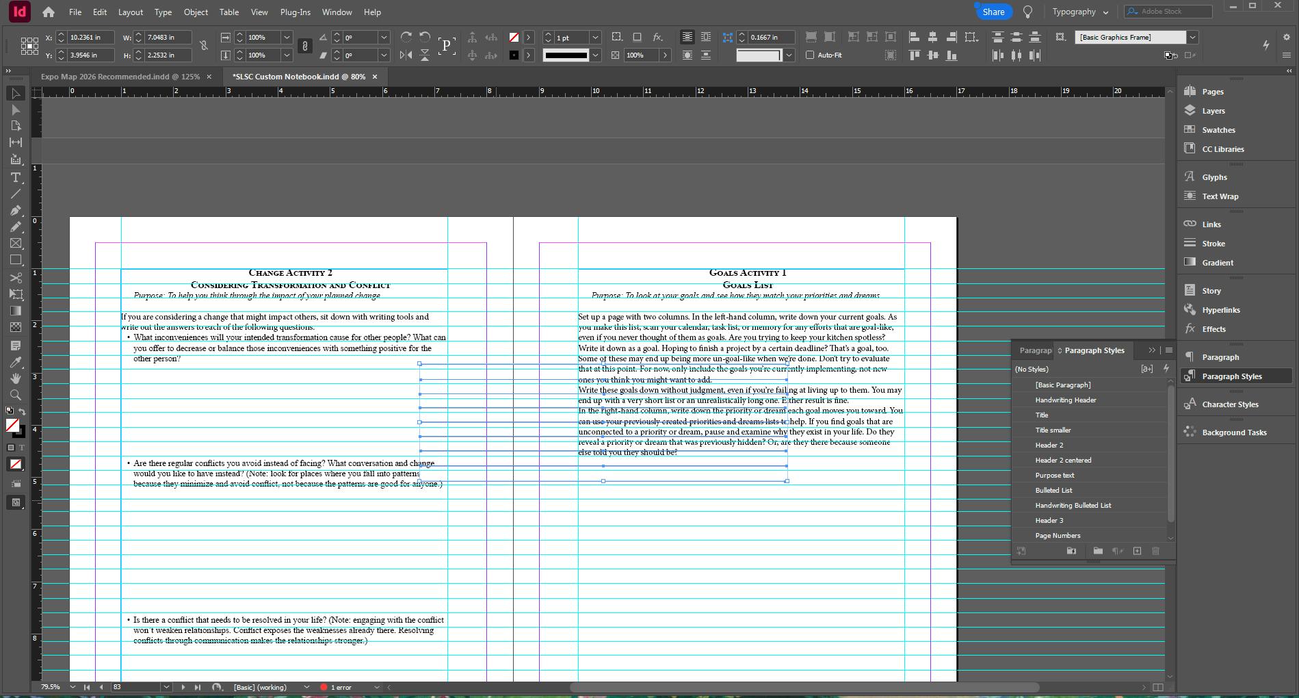Click the fill color swatch in control bar
Image resolution: width=1299 pixels, height=698 pixels.
click(514, 38)
